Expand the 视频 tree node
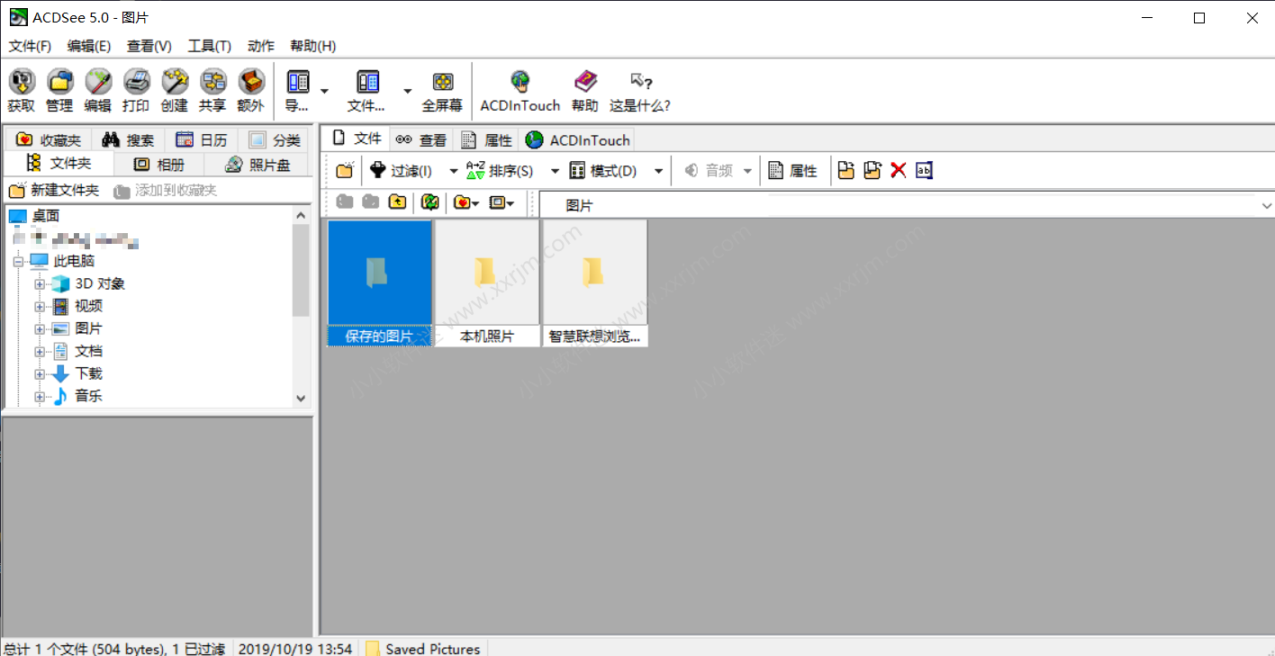The height and width of the screenshot is (656, 1275). tap(40, 306)
